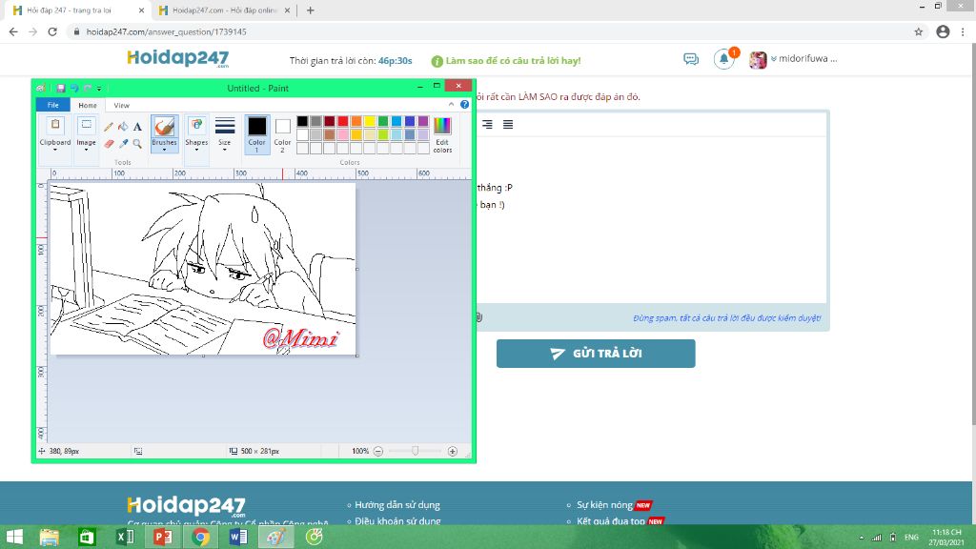Select Color 2 background box
The image size is (976, 549).
282,134
